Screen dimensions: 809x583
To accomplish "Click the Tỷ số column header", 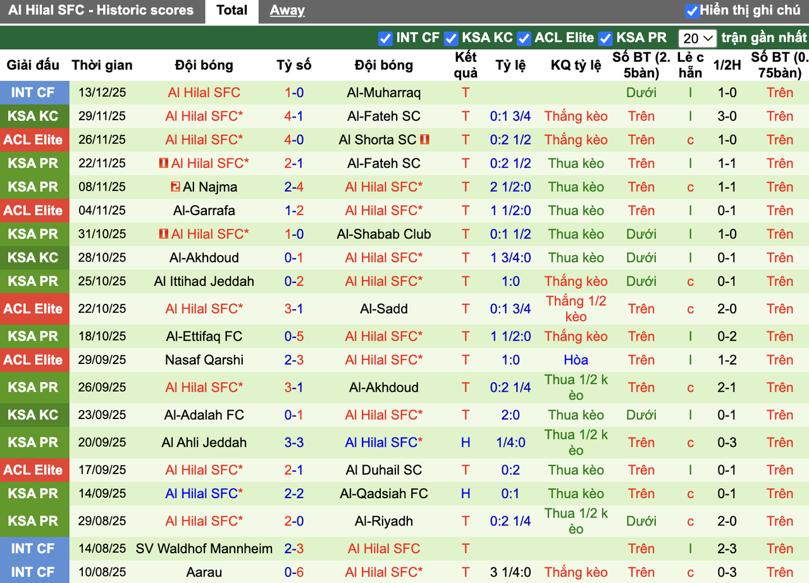I will click(294, 65).
